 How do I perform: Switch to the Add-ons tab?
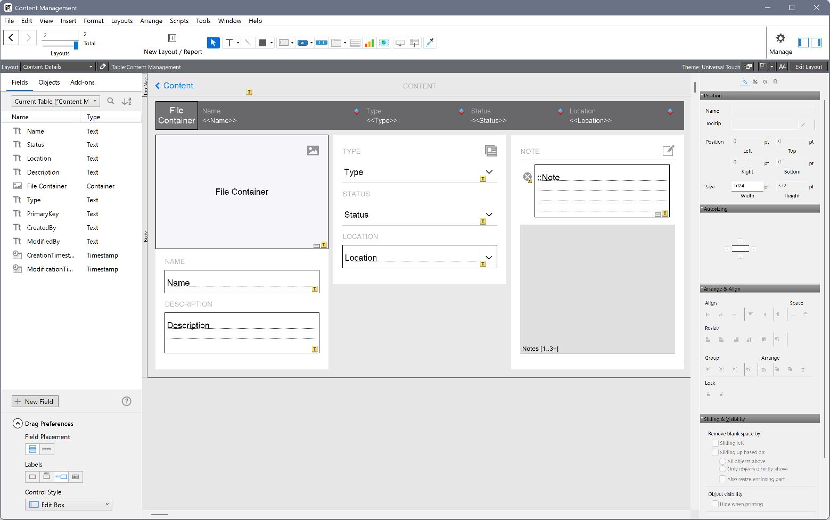[x=83, y=82]
